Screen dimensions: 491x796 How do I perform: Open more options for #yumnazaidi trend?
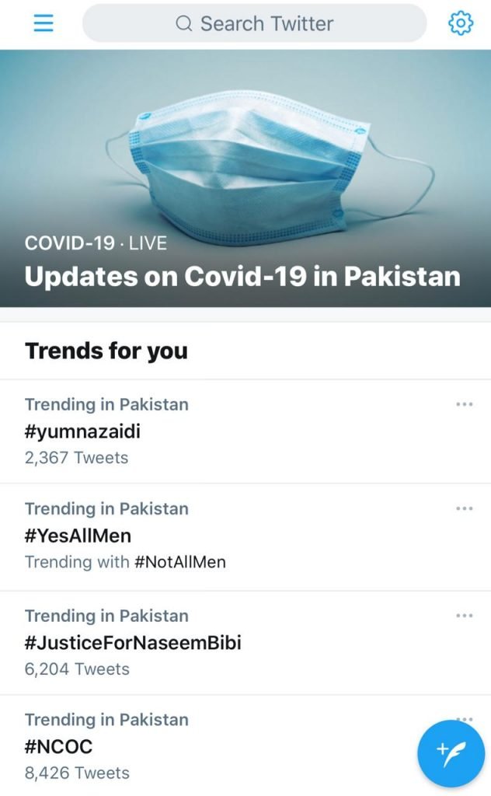pyautogui.click(x=465, y=404)
